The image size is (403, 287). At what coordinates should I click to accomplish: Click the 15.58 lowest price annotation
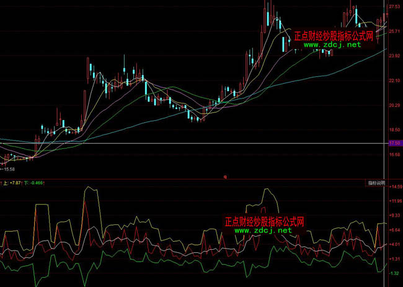point(8,169)
